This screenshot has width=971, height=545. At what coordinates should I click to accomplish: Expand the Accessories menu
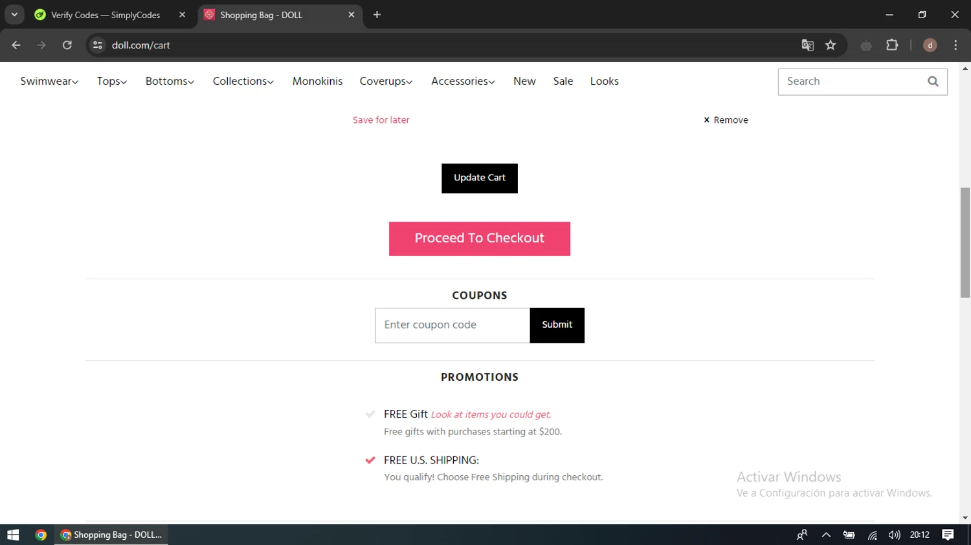tap(463, 81)
